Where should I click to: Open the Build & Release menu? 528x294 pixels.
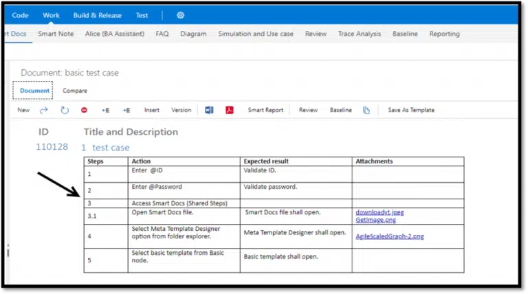point(98,15)
